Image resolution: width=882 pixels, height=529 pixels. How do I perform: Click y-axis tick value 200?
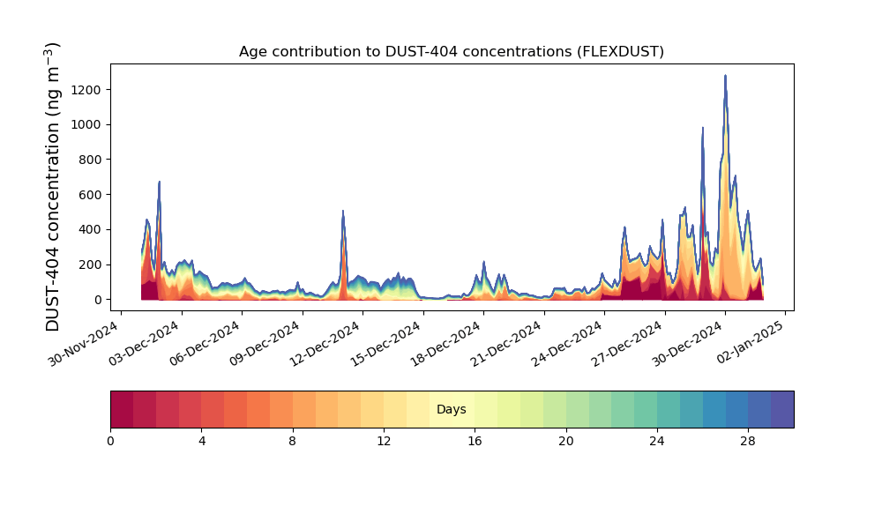click(90, 264)
